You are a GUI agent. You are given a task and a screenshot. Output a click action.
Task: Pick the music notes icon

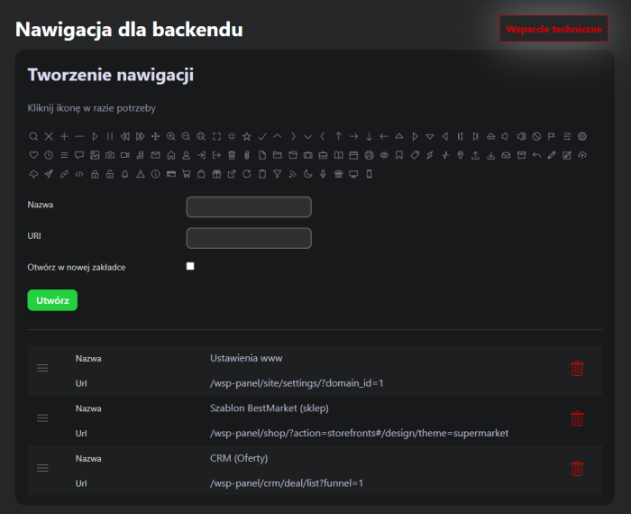(x=140, y=155)
